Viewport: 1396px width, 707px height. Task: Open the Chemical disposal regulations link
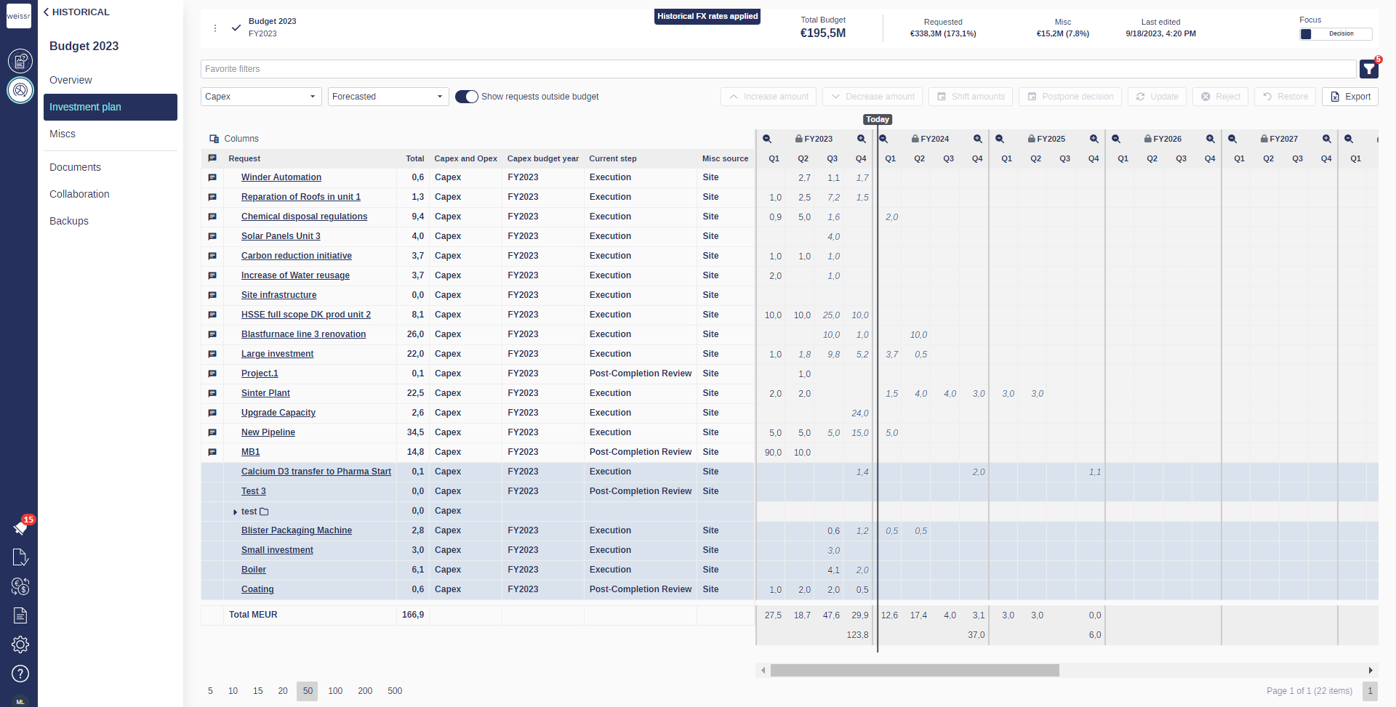click(304, 217)
